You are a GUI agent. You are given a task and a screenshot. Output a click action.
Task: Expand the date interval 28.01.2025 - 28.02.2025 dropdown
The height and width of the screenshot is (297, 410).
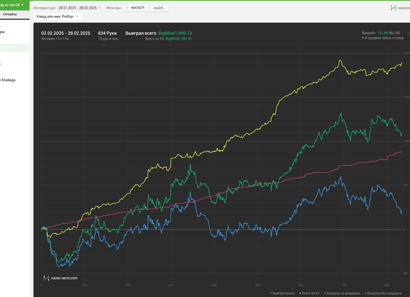(x=80, y=8)
